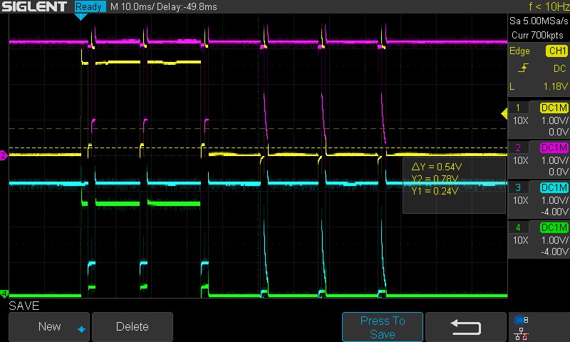Toggle channel 3 cyan DC1M badge
The image size is (570, 342).
point(554,187)
